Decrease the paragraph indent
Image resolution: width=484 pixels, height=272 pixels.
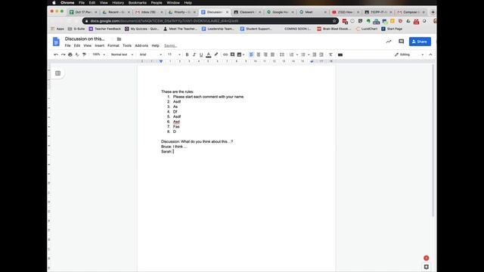coord(315,54)
